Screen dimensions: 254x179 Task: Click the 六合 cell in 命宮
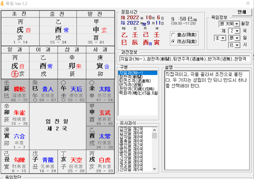(x=15, y=138)
